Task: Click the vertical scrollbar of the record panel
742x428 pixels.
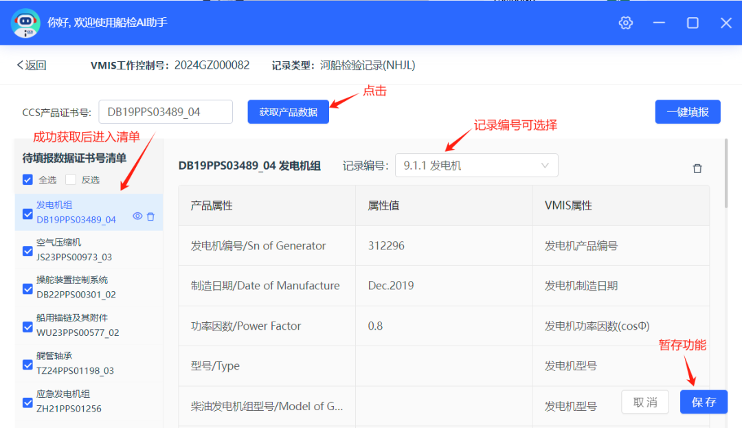Action: (x=726, y=174)
